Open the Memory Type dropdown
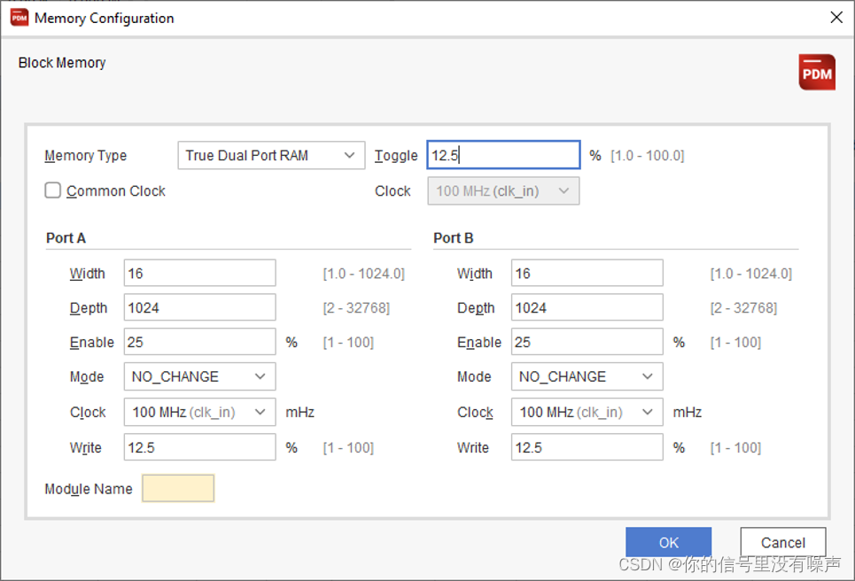Viewport: 855px width, 581px height. click(270, 155)
